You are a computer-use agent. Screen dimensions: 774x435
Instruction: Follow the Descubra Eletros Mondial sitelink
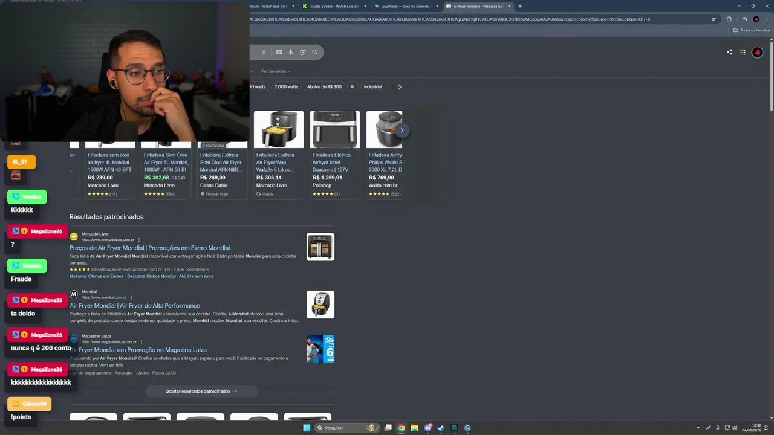click(x=151, y=276)
